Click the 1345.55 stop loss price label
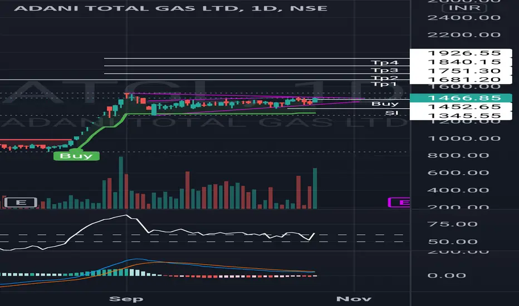The width and height of the screenshot is (519, 306). click(461, 116)
